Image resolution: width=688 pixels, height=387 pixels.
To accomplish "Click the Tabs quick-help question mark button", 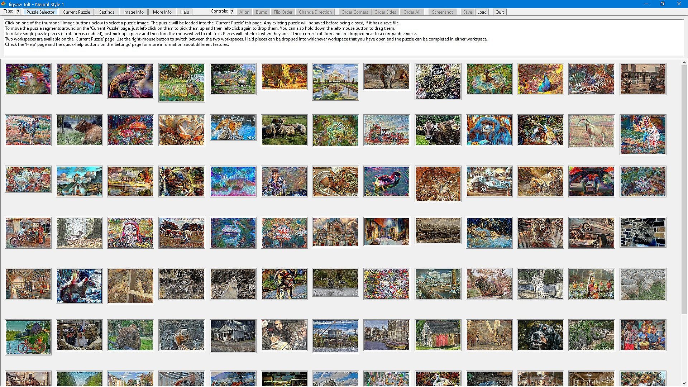I will (x=18, y=12).
